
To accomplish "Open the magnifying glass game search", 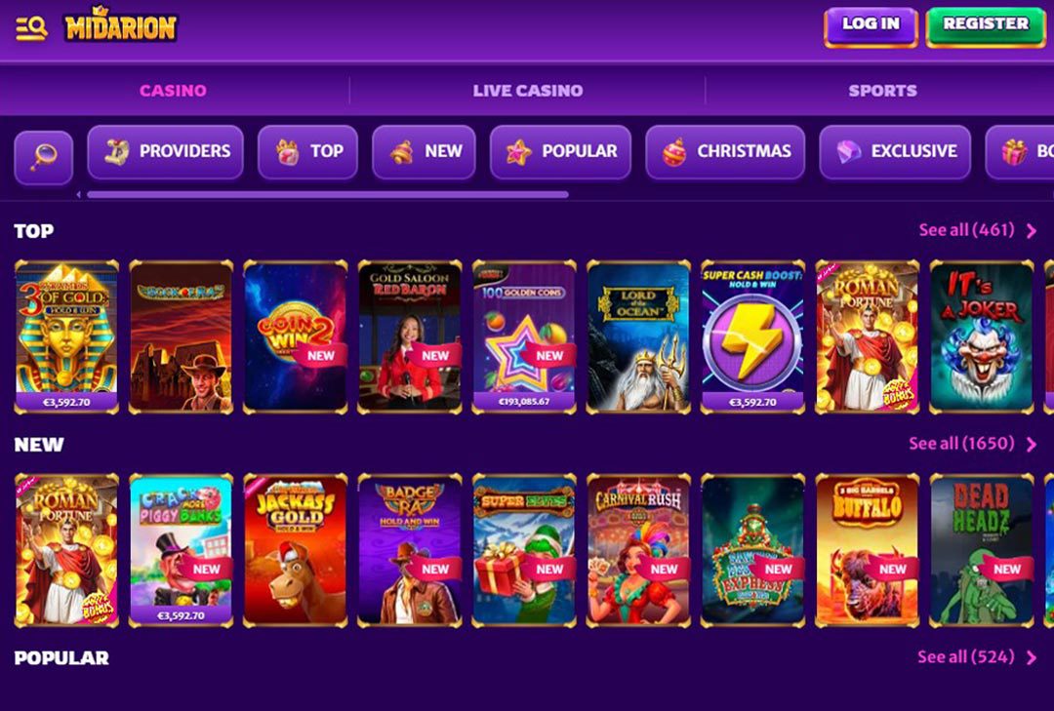I will tap(44, 157).
